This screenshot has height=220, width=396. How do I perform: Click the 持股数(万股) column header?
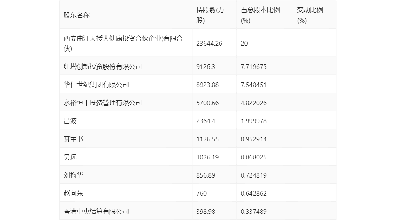[x=210, y=15]
